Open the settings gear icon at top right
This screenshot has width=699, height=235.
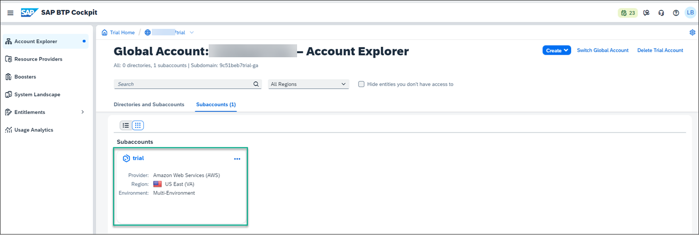click(x=693, y=32)
